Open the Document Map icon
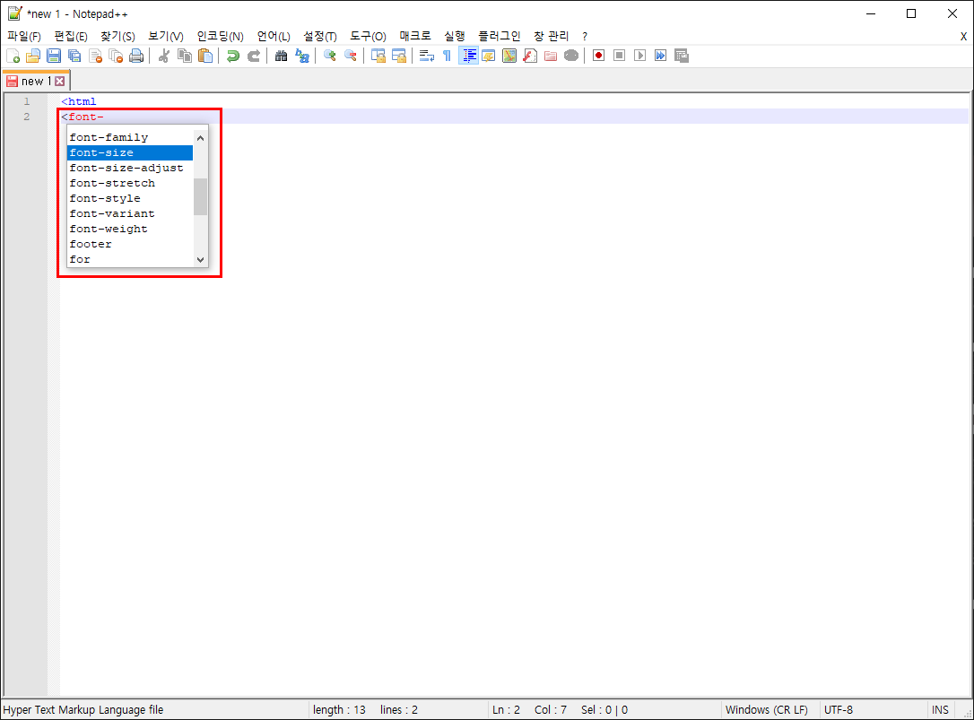 coord(509,56)
